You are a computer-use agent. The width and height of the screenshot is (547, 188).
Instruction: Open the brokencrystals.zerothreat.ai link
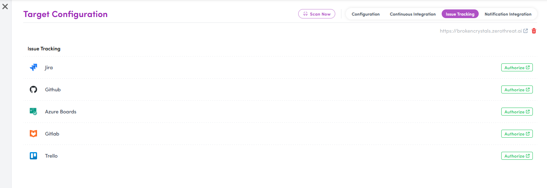point(481,31)
